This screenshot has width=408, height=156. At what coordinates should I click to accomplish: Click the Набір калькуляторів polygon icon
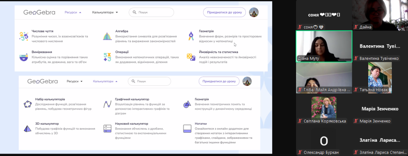click(x=27, y=104)
